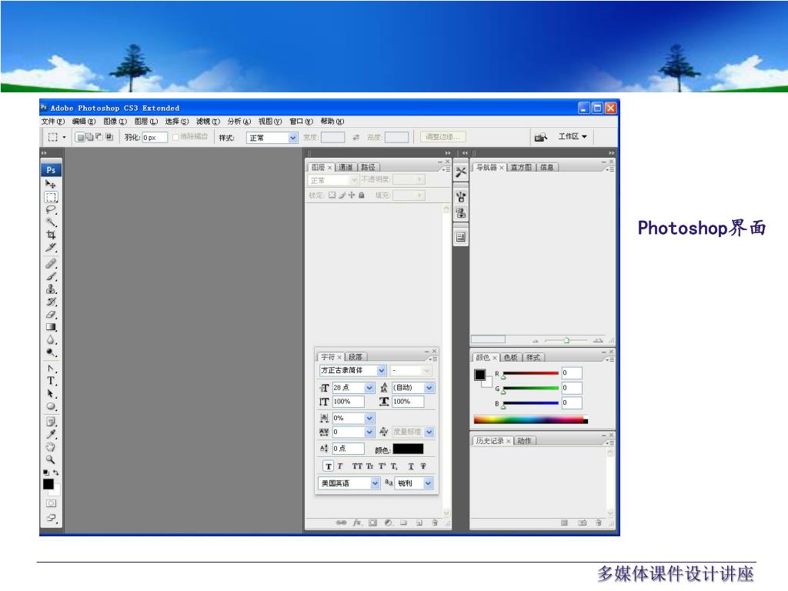The width and height of the screenshot is (788, 591).
Task: Click the color spectrum ramp bar
Action: (x=530, y=420)
